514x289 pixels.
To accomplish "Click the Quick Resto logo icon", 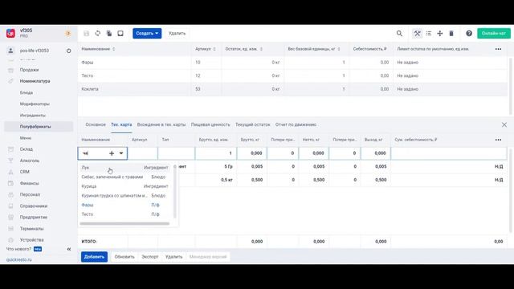I will 10,33.
